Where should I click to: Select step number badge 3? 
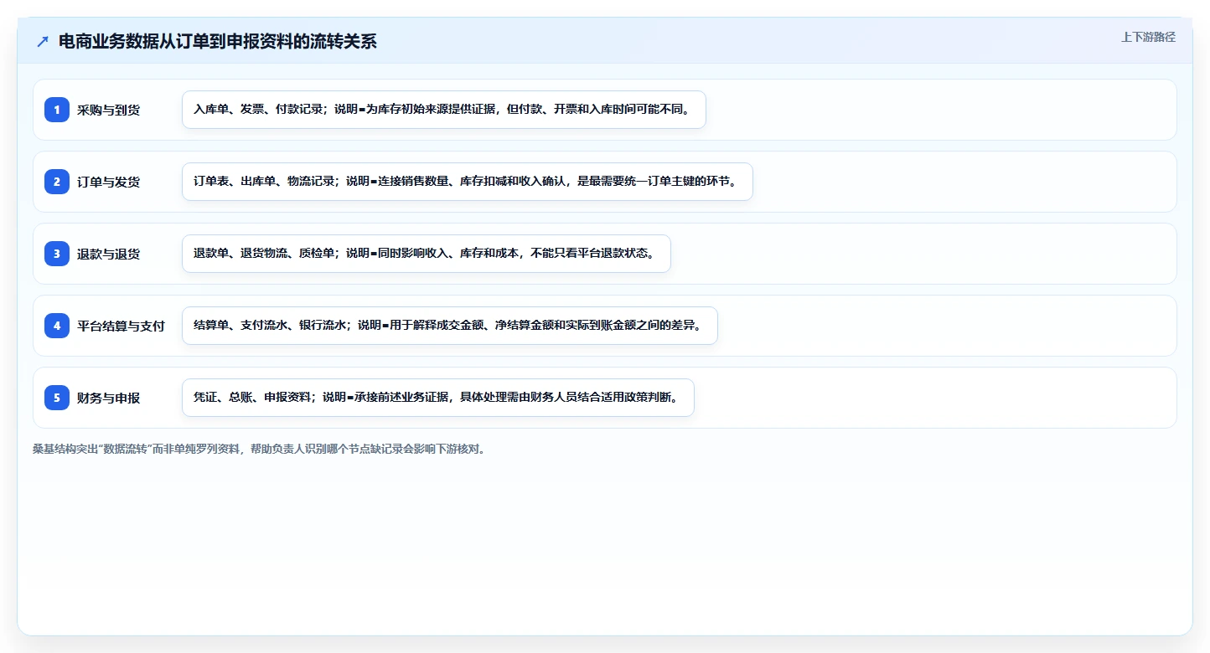[x=57, y=254]
